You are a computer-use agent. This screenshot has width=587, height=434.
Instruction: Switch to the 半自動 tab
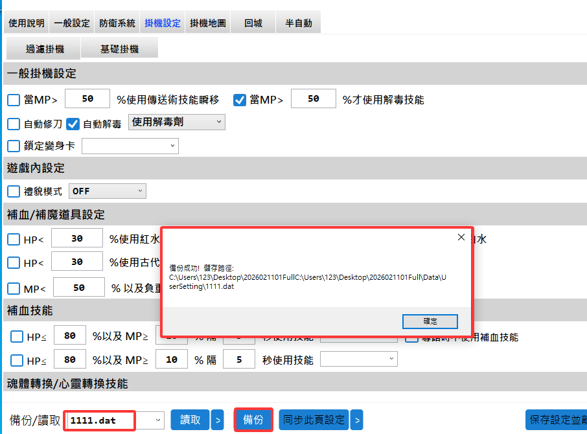298,23
